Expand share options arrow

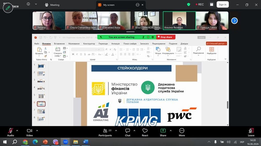click(x=171, y=131)
